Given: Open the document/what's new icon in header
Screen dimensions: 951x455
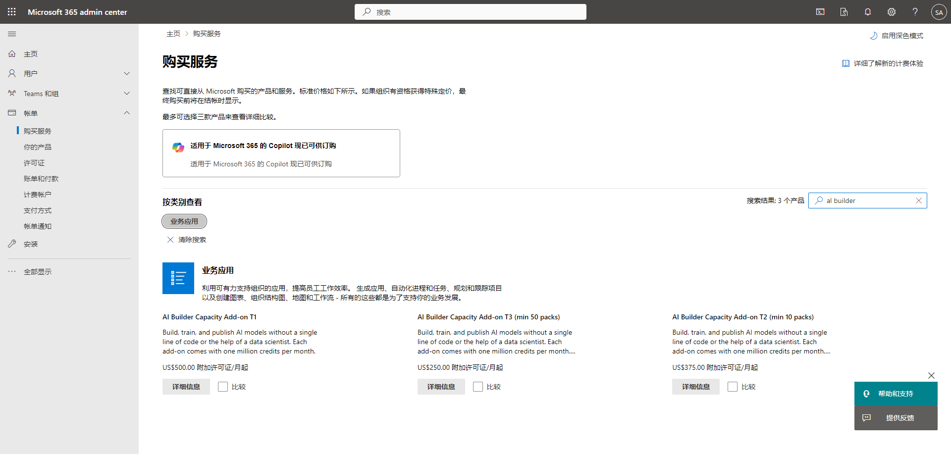Looking at the screenshot, I should coord(844,12).
